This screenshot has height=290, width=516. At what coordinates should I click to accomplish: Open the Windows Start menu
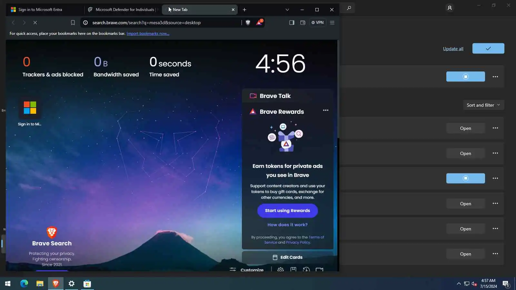coord(8,284)
